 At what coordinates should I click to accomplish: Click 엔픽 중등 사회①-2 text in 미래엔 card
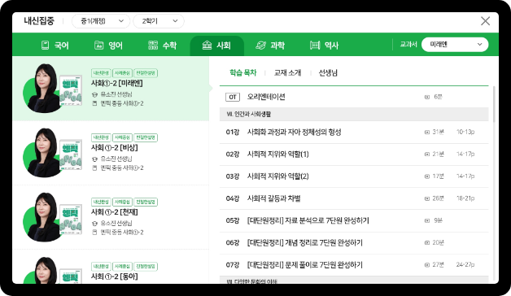click(x=122, y=103)
